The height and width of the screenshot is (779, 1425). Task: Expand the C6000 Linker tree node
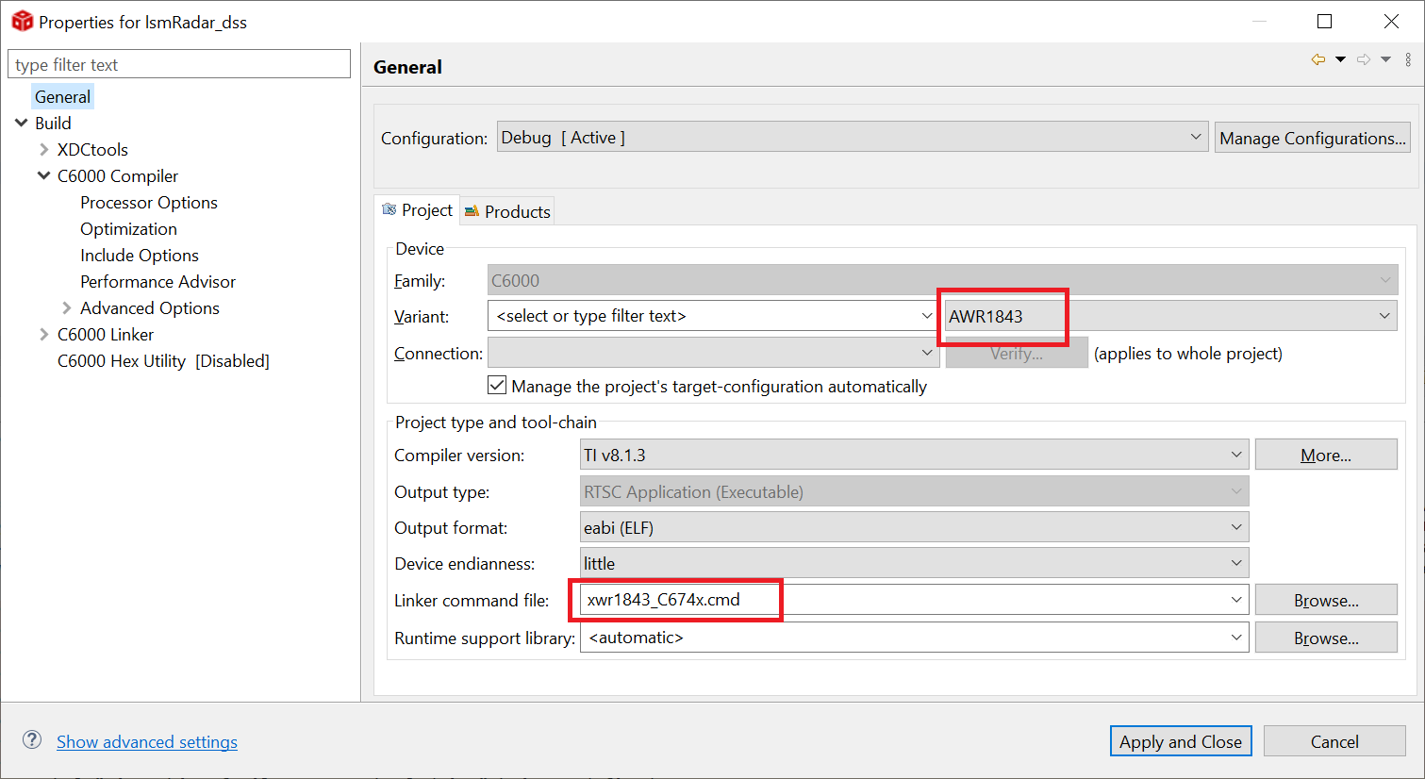43,334
